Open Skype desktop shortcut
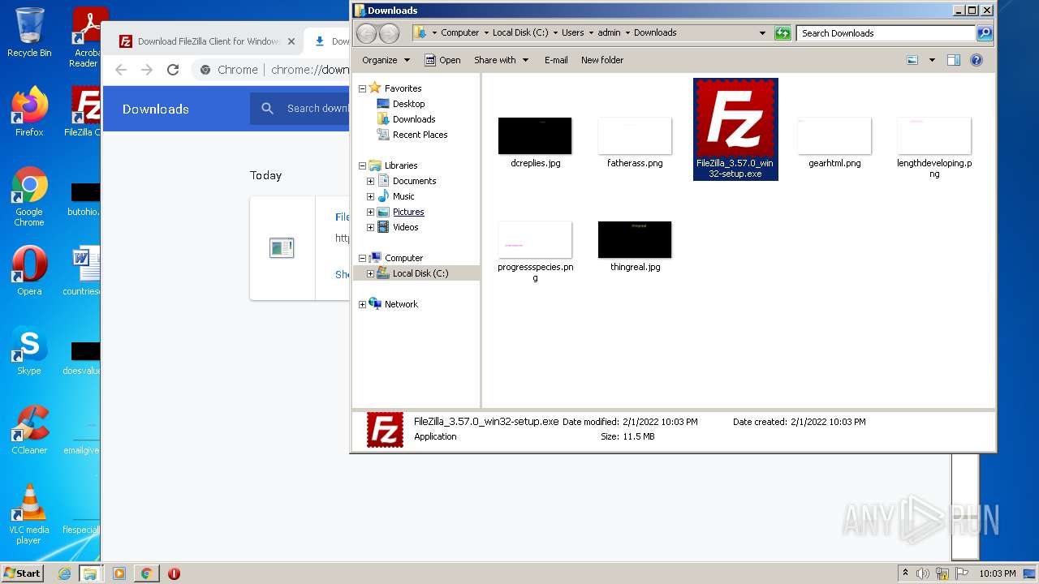This screenshot has height=584, width=1039. click(29, 350)
